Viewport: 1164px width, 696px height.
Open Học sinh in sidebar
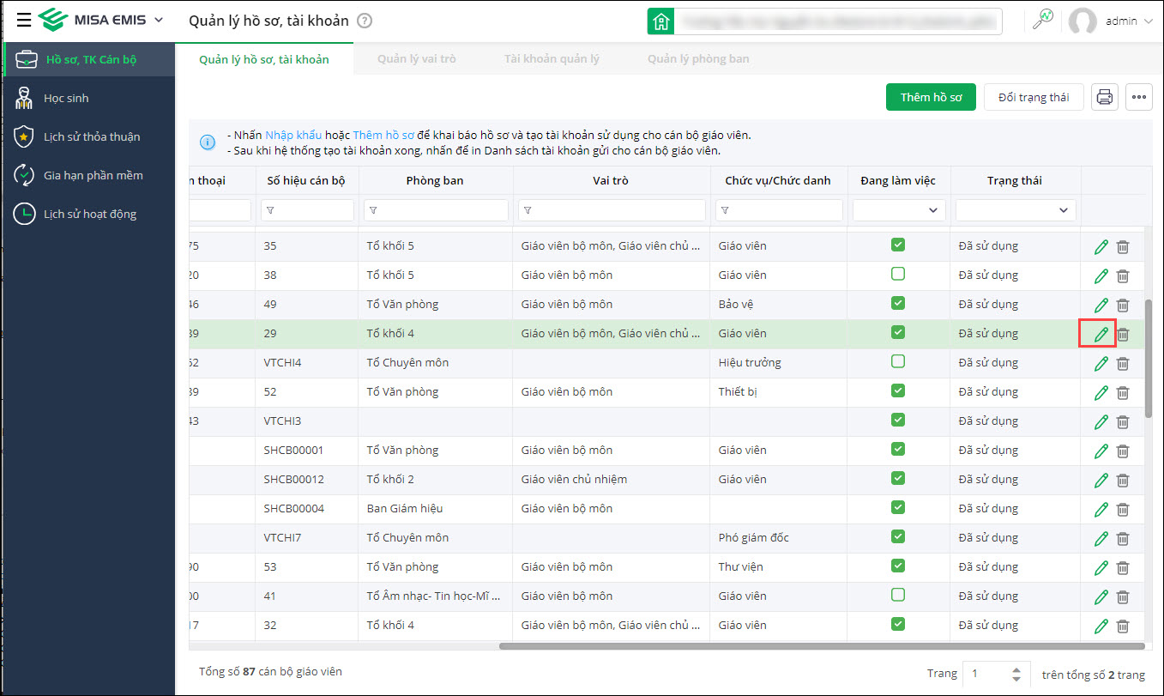[x=89, y=98]
